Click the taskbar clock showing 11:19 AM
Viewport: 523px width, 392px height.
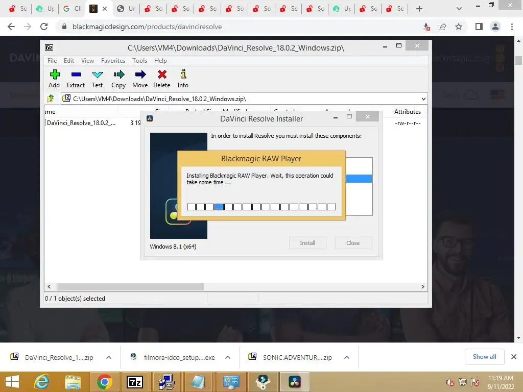[501, 382]
